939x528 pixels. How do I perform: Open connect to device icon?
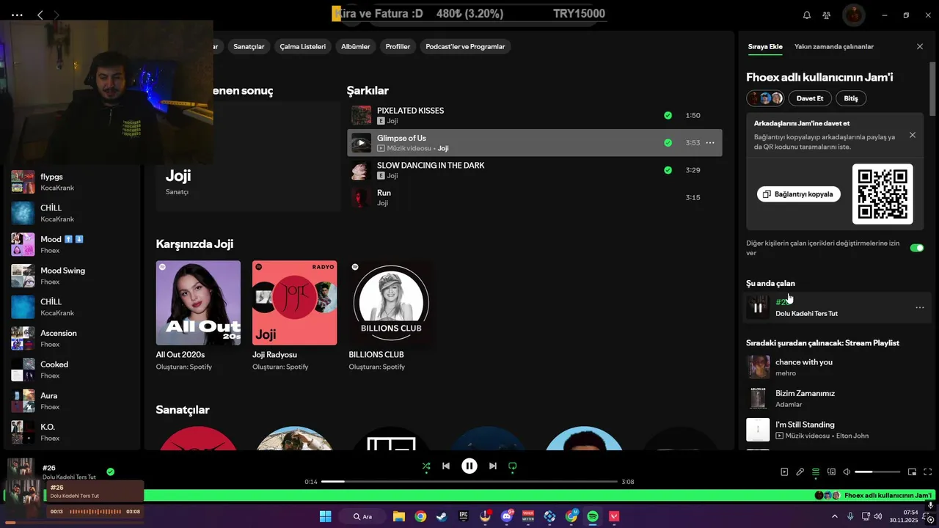(x=831, y=472)
